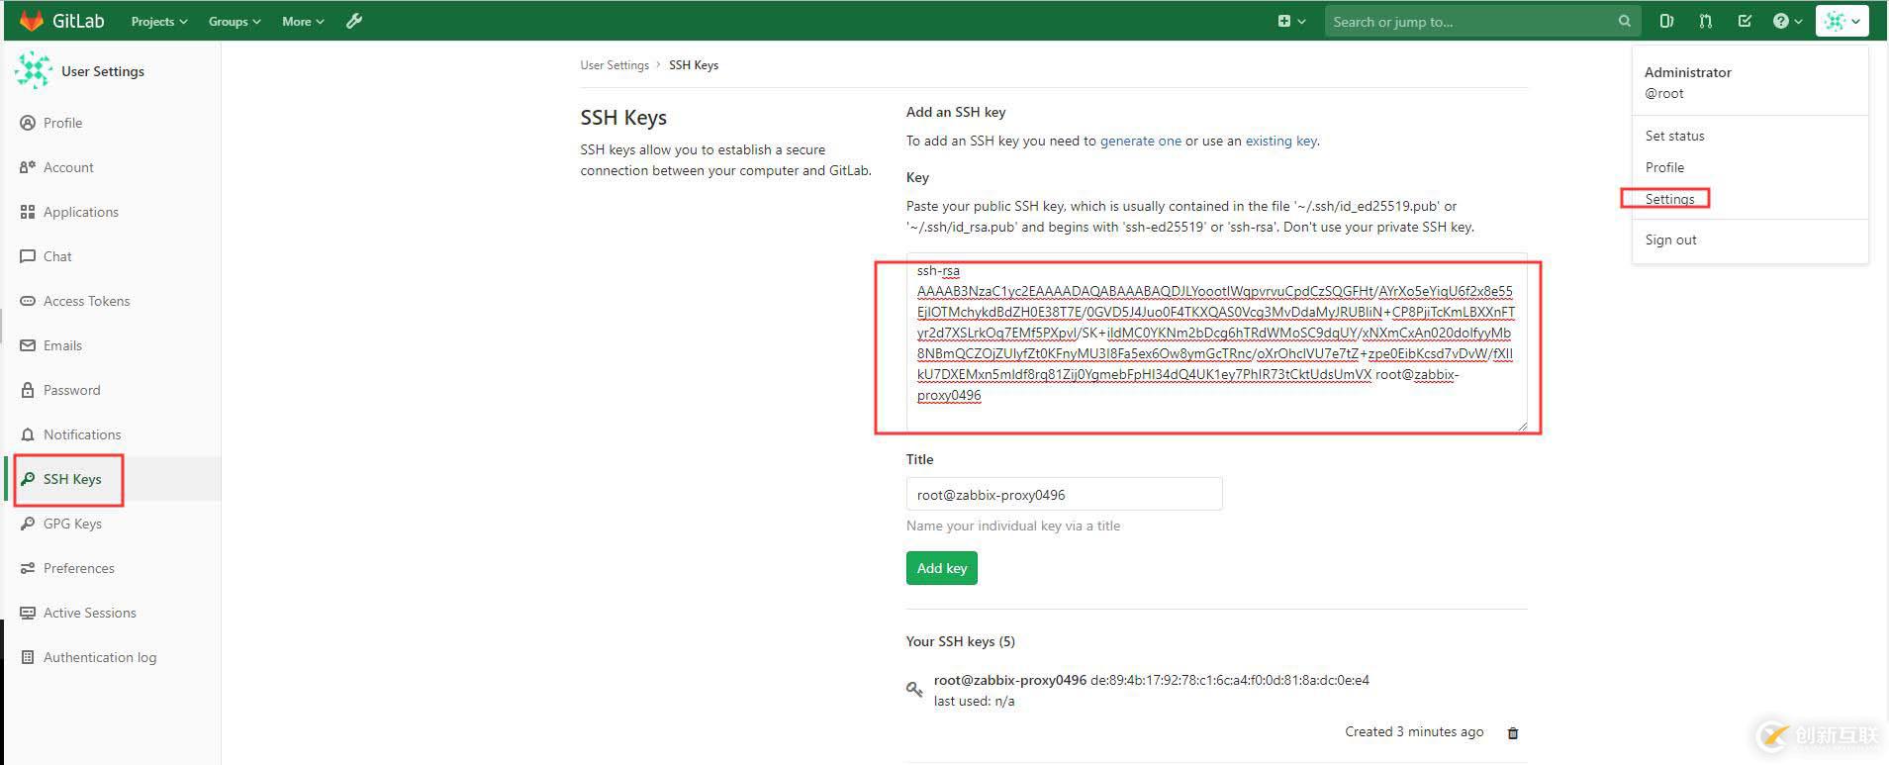This screenshot has height=765, width=1889.
Task: Delete the root@zabbix-proxy0496 SSH key
Action: (1512, 732)
